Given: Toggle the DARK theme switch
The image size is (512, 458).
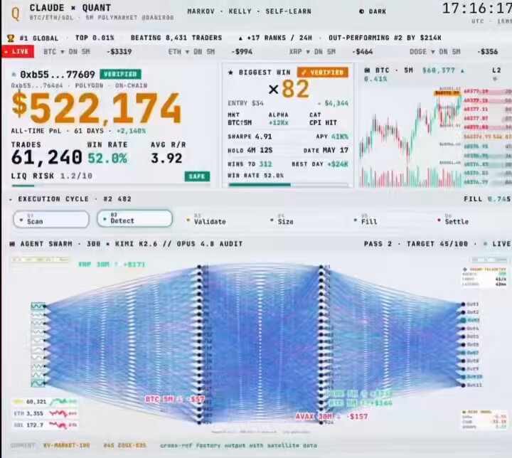Looking at the screenshot, I should click(373, 11).
